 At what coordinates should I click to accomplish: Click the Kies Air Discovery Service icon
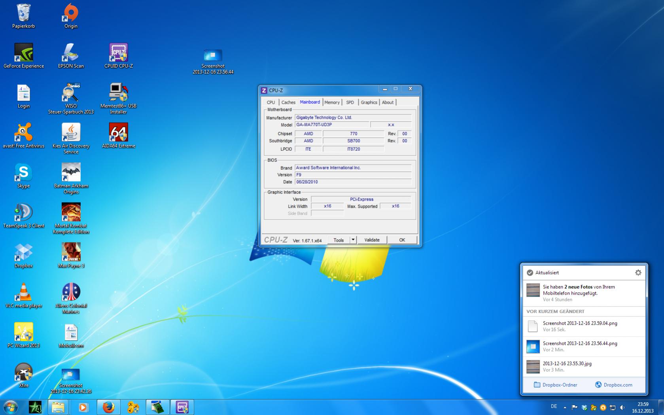[x=71, y=138]
